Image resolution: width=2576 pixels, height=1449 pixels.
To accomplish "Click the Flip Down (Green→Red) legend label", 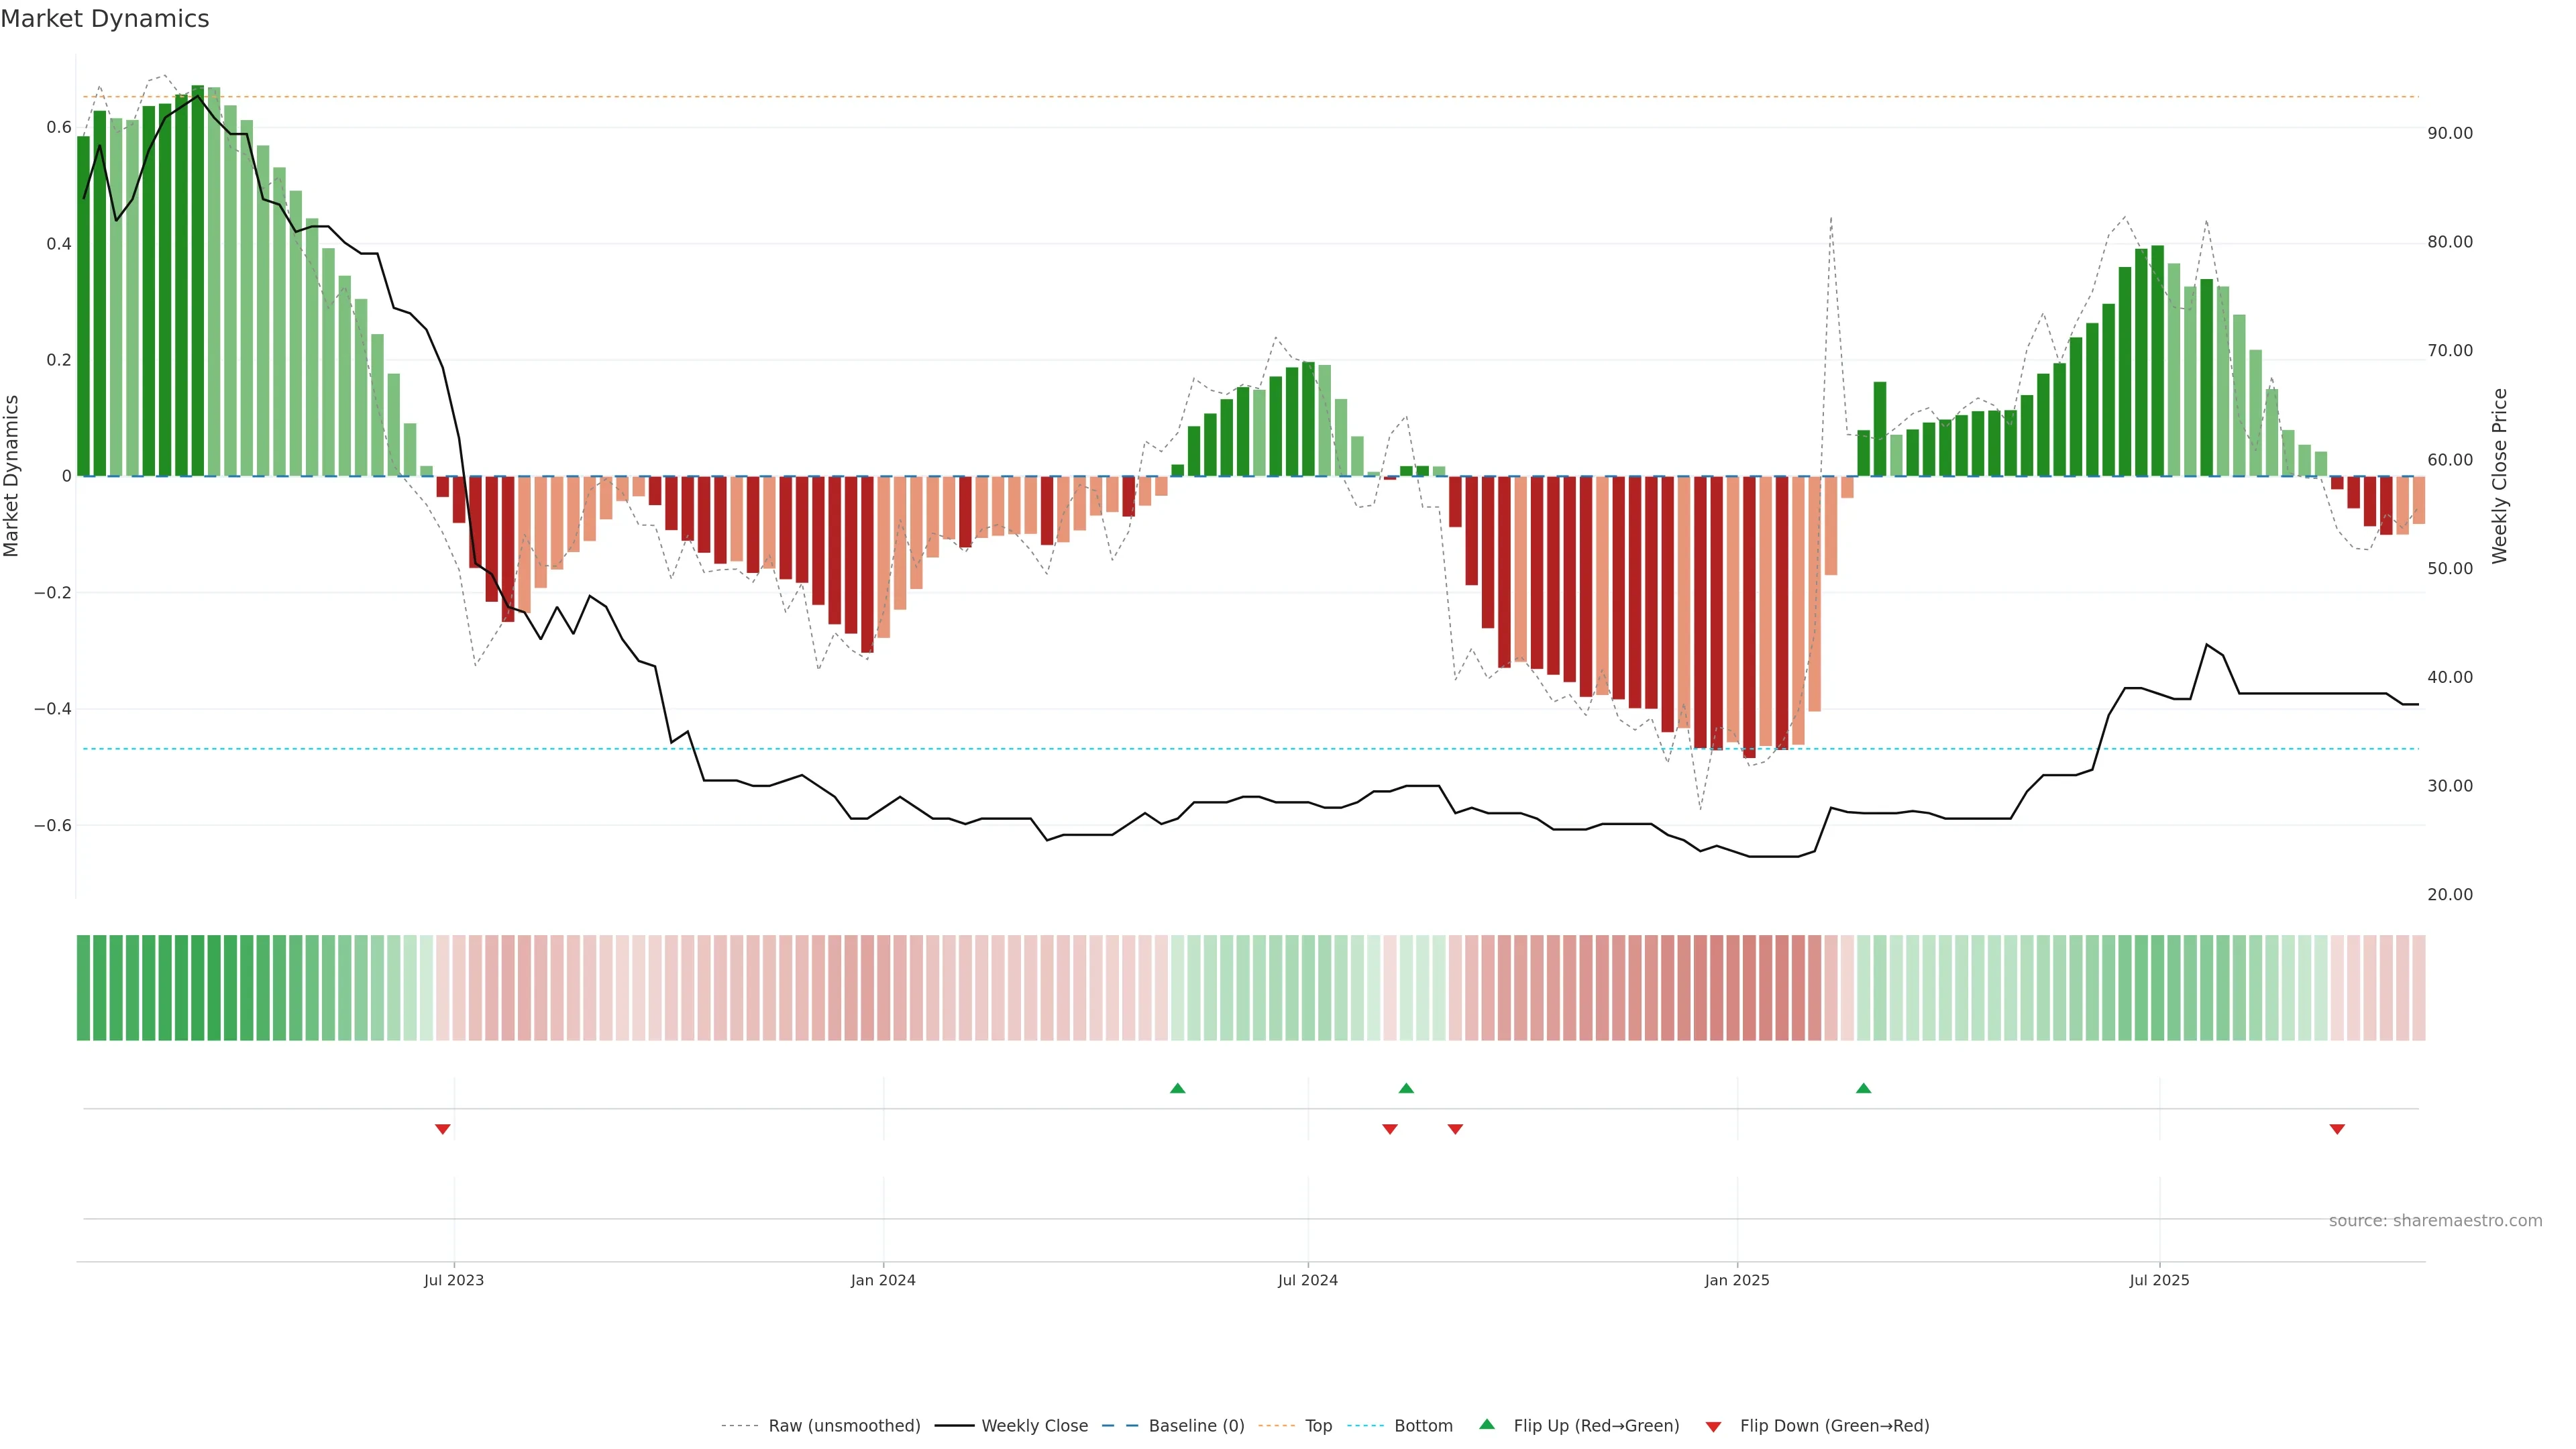I will [1834, 1426].
